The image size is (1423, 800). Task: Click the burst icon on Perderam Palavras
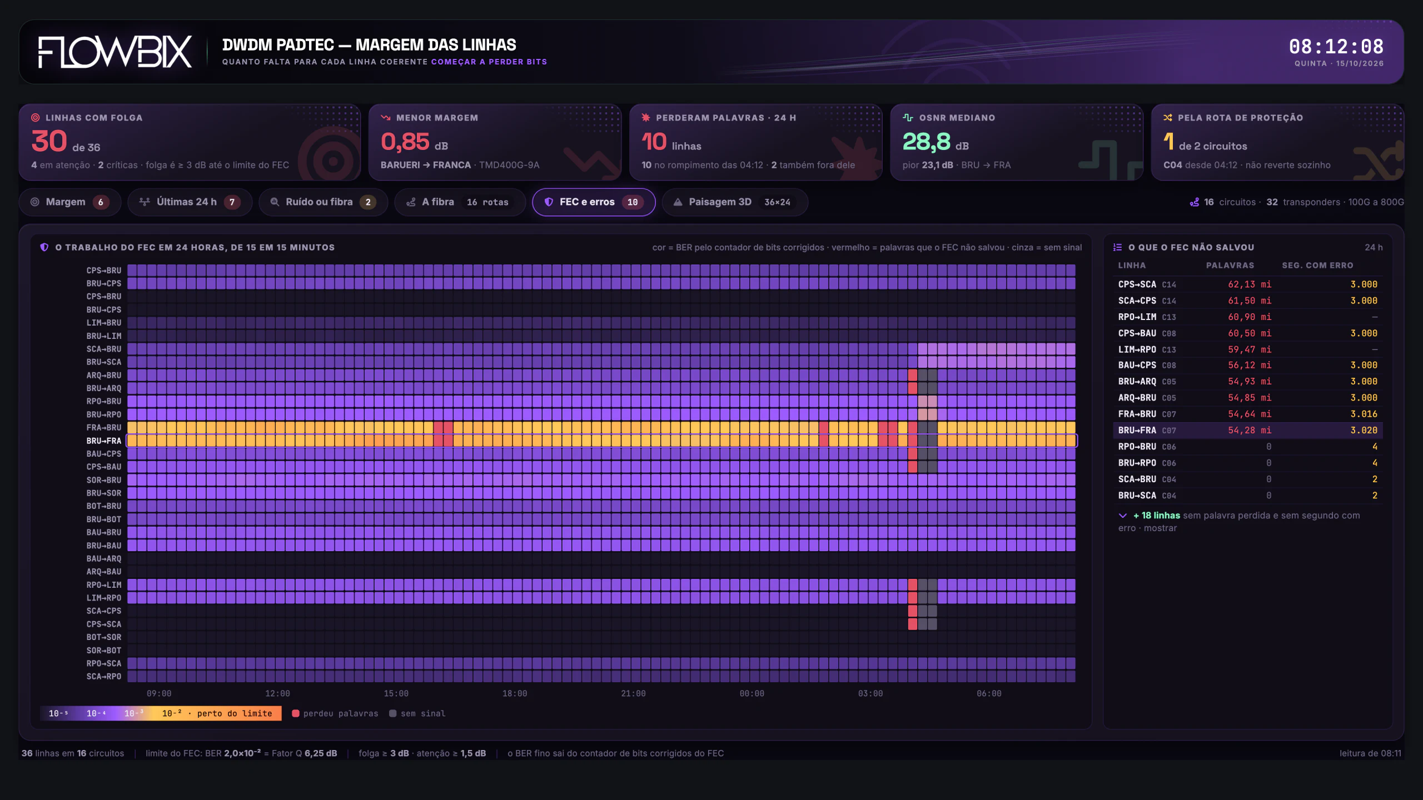(646, 118)
